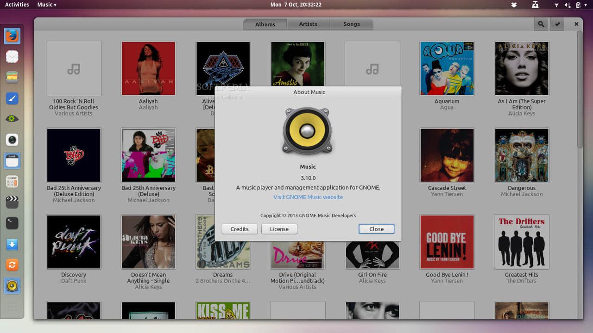The width and height of the screenshot is (593, 333).
Task: Open the Dropbox tray icon
Action: click(x=514, y=5)
